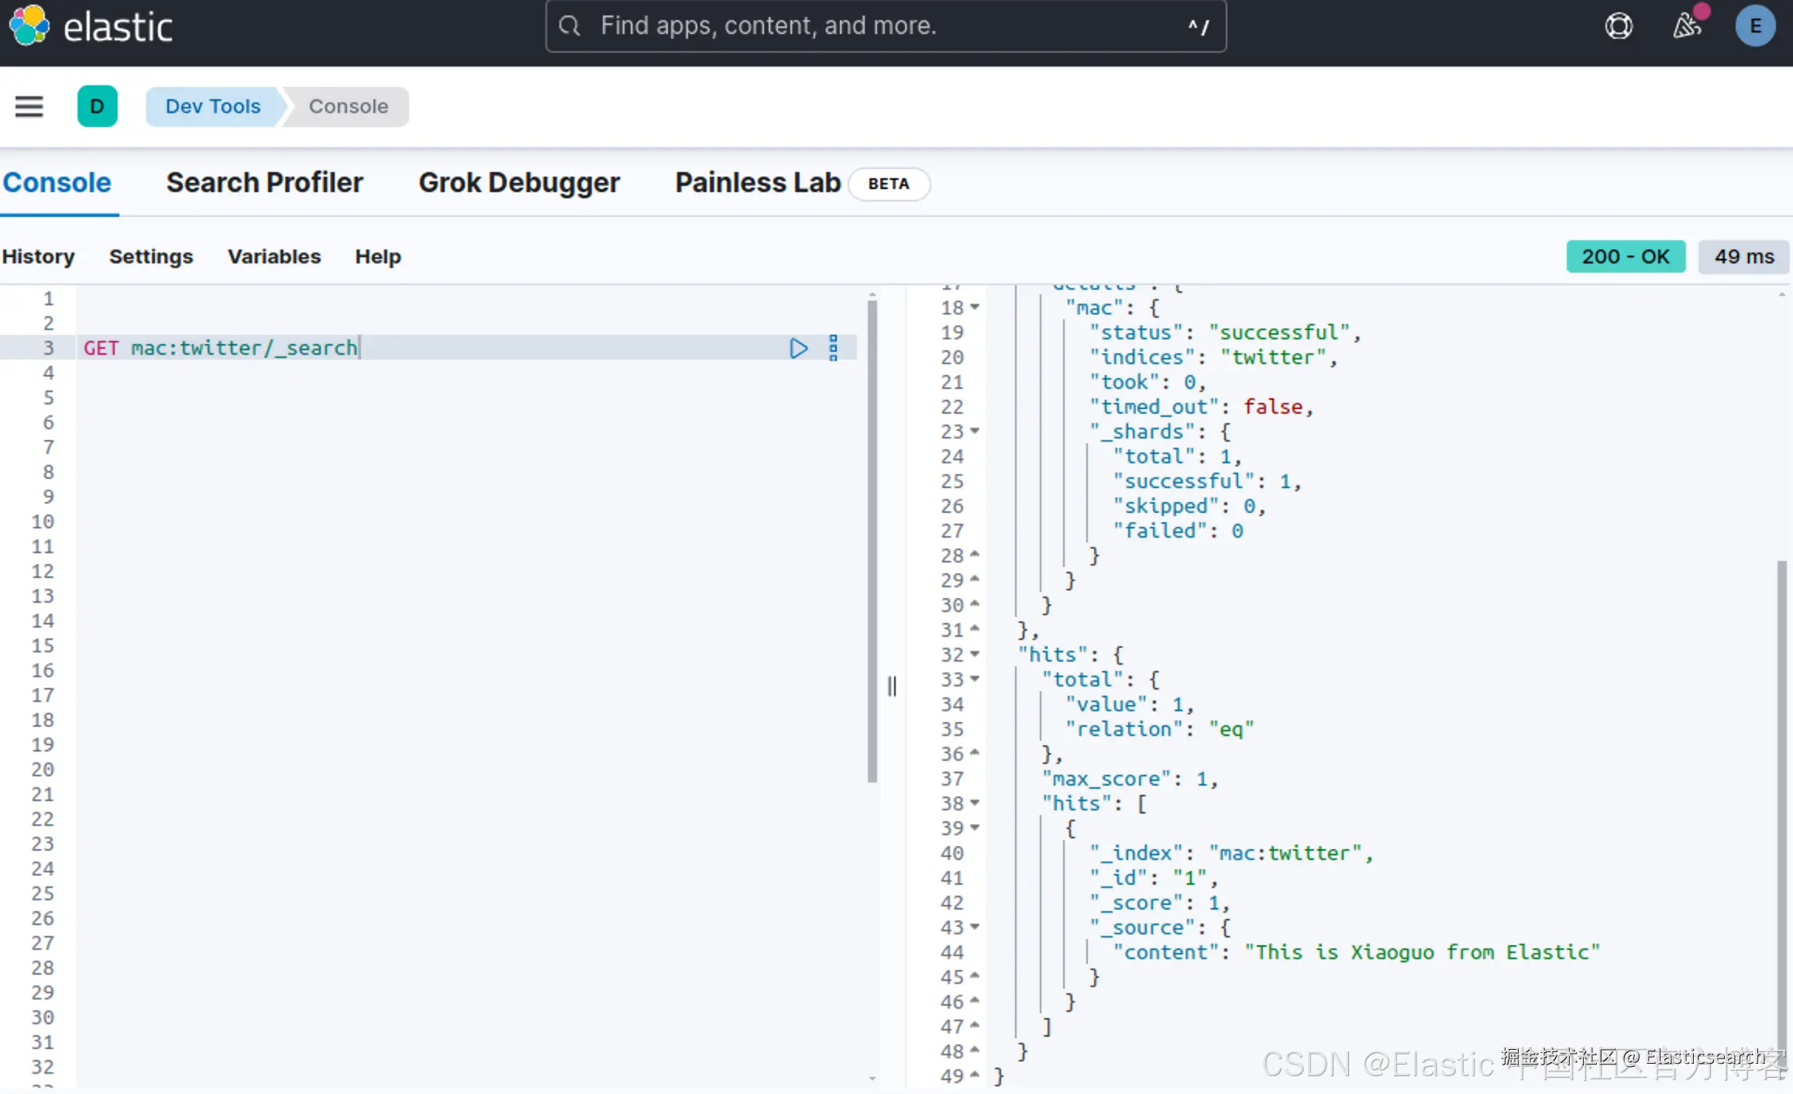Screen dimensions: 1793x1094
Task: Click the Dev Tools breadcrumb link
Action: 213,106
